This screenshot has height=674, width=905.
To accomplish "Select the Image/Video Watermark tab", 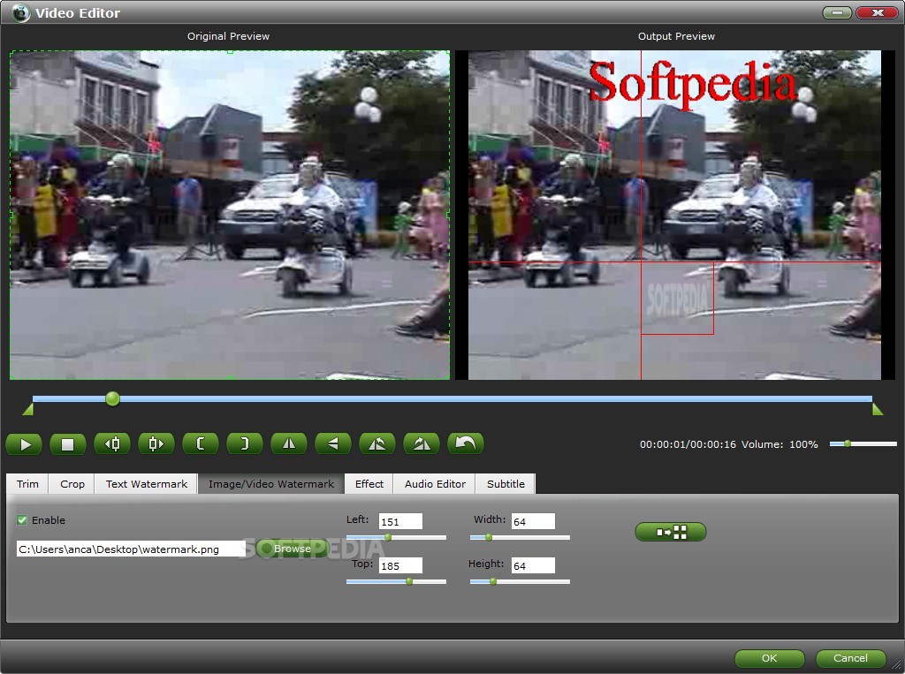I will click(271, 483).
